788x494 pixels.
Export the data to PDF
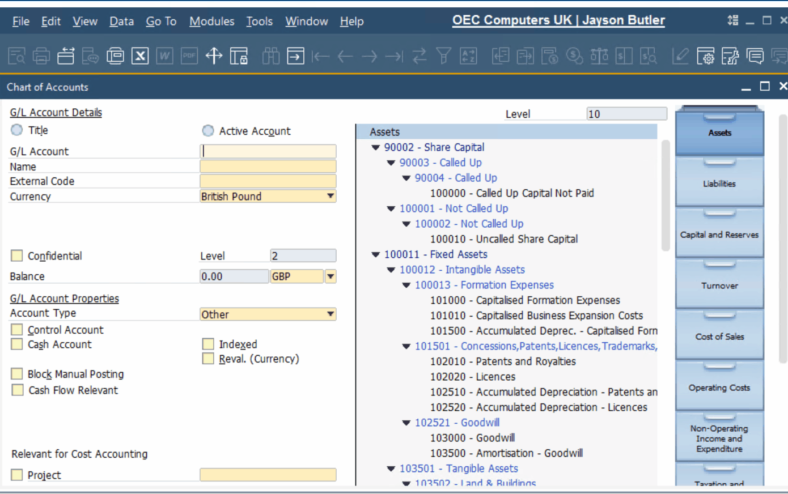click(189, 56)
